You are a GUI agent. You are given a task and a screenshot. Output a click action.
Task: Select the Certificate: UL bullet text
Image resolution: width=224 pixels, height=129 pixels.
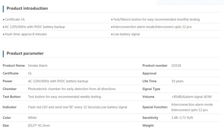[x=15, y=20]
